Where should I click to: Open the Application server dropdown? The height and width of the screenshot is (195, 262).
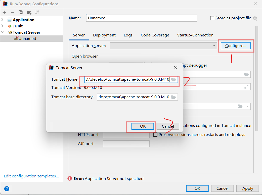click(163, 46)
